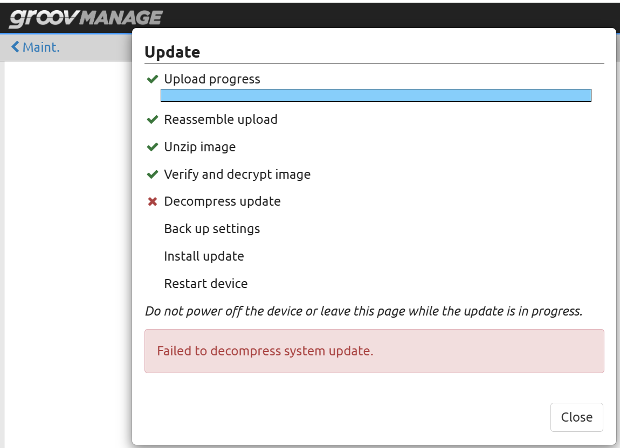Click the Decompress update step label

pos(222,201)
